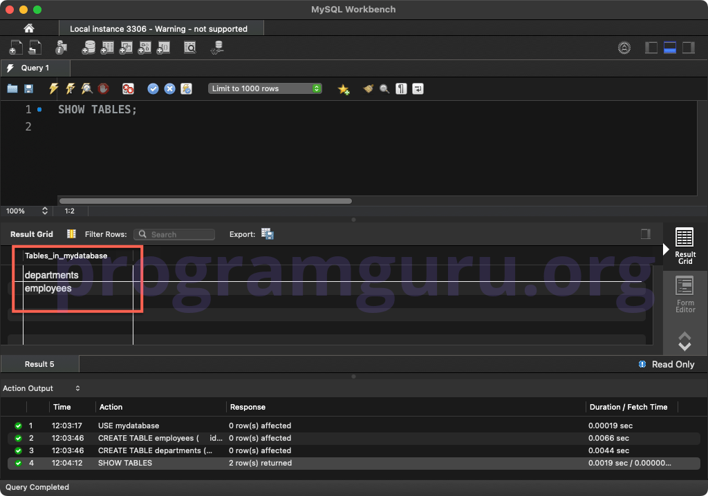The height and width of the screenshot is (496, 708).
Task: Click the Duration / Fetch Time header
Action: 628,407
